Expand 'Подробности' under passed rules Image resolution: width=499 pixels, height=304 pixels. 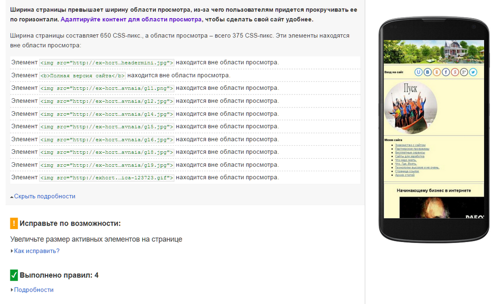(33, 290)
